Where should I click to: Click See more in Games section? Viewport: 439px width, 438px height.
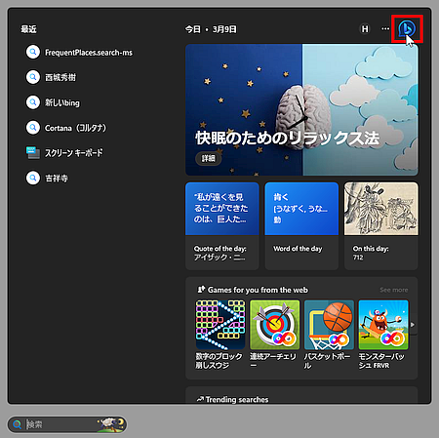pyautogui.click(x=394, y=290)
